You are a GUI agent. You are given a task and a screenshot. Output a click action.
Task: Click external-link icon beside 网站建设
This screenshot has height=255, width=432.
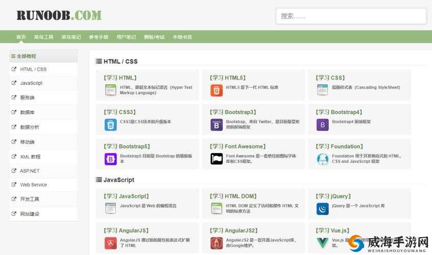pyautogui.click(x=14, y=214)
